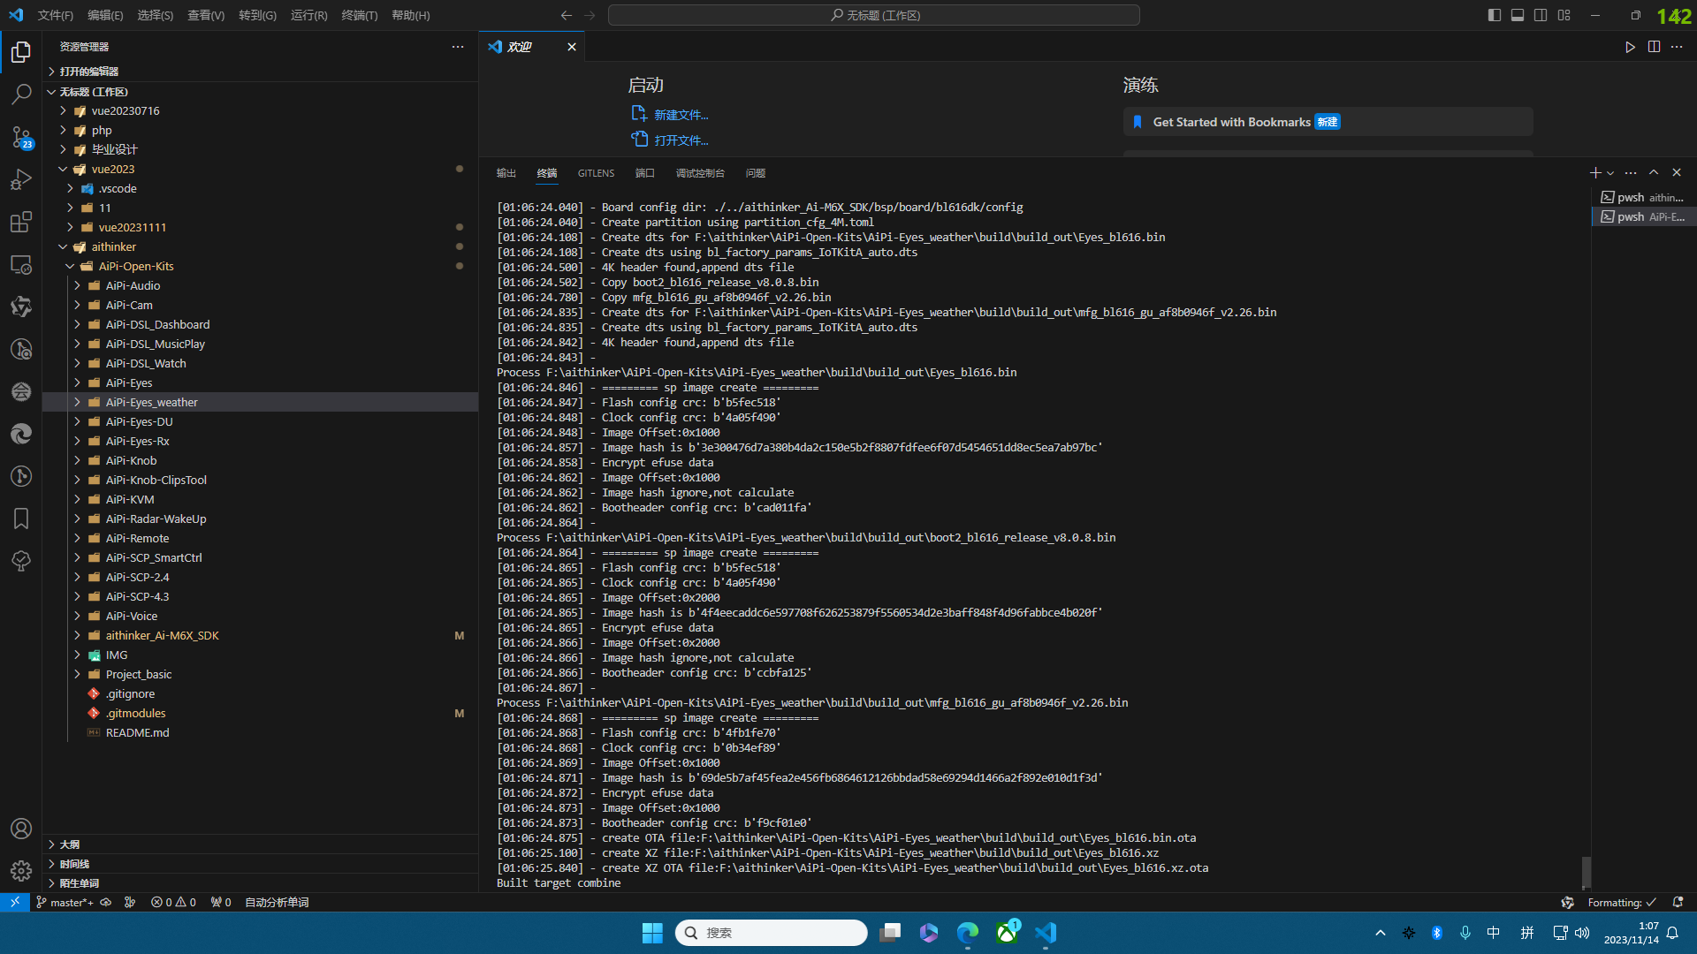Image resolution: width=1697 pixels, height=954 pixels.
Task: Expand the timeline section
Action: [260, 864]
